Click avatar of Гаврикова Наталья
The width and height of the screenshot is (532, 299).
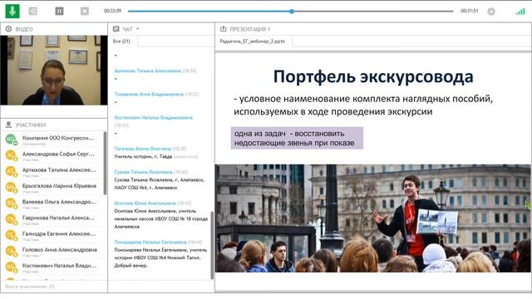click(11, 219)
